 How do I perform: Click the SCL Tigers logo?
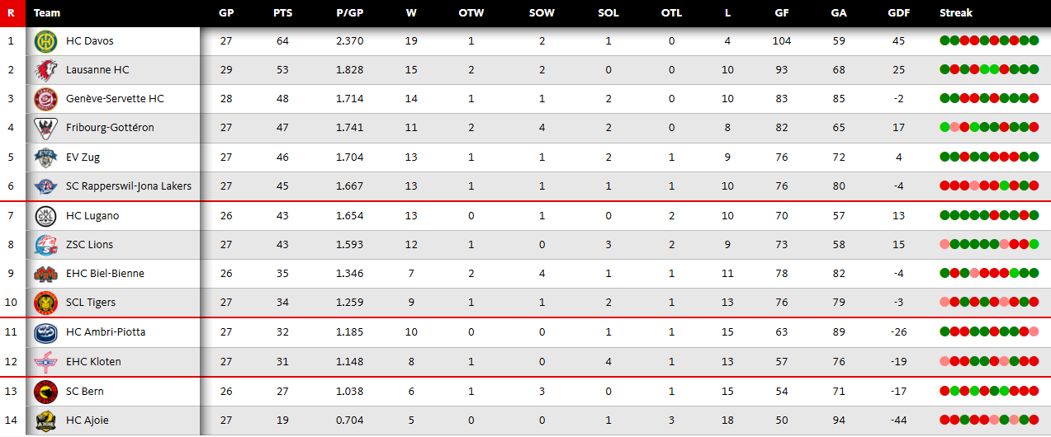tap(45, 303)
